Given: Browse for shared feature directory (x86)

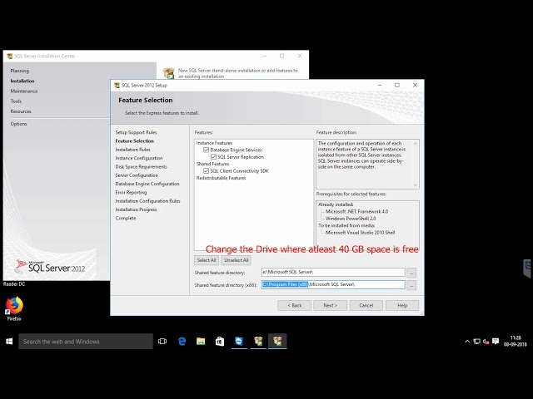Looking at the screenshot, I should [411, 285].
